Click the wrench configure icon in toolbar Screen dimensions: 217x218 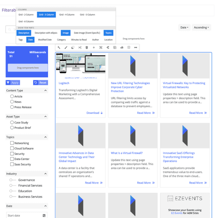tap(59, 48)
